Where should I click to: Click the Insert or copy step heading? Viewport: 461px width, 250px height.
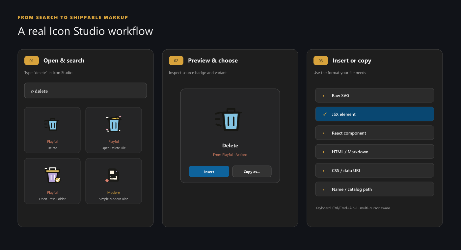coord(352,61)
